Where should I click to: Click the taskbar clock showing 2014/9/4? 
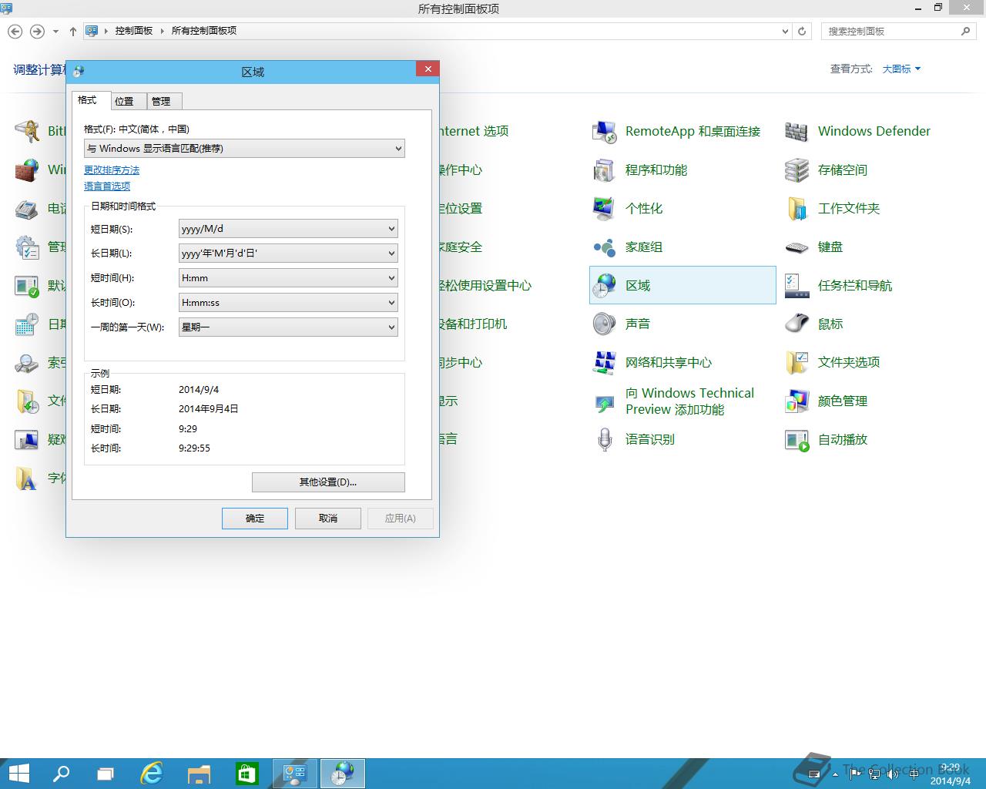pos(951,774)
